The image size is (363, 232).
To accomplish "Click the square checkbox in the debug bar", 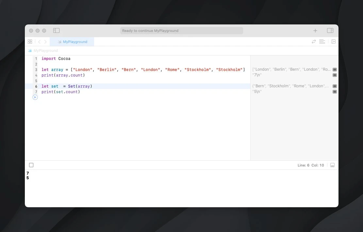I will tap(31, 165).
